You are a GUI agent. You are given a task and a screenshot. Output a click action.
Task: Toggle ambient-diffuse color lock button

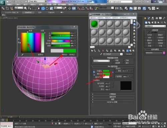tap(94, 72)
